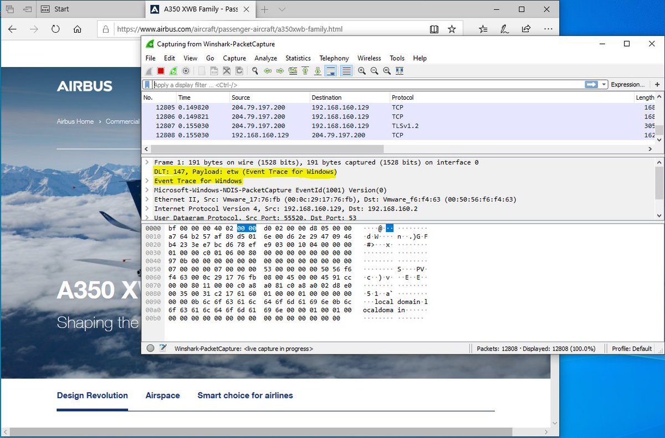
Task: Click the Reload capture file icon
Action: [239, 71]
